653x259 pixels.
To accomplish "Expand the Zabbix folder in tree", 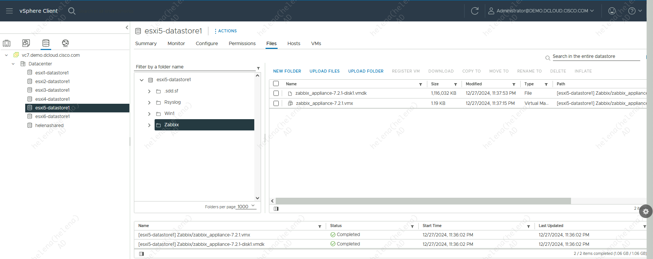I will click(x=149, y=125).
